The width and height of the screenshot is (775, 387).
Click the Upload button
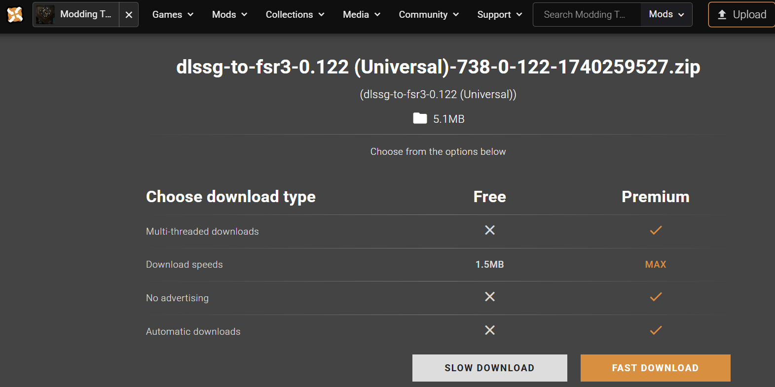741,15
